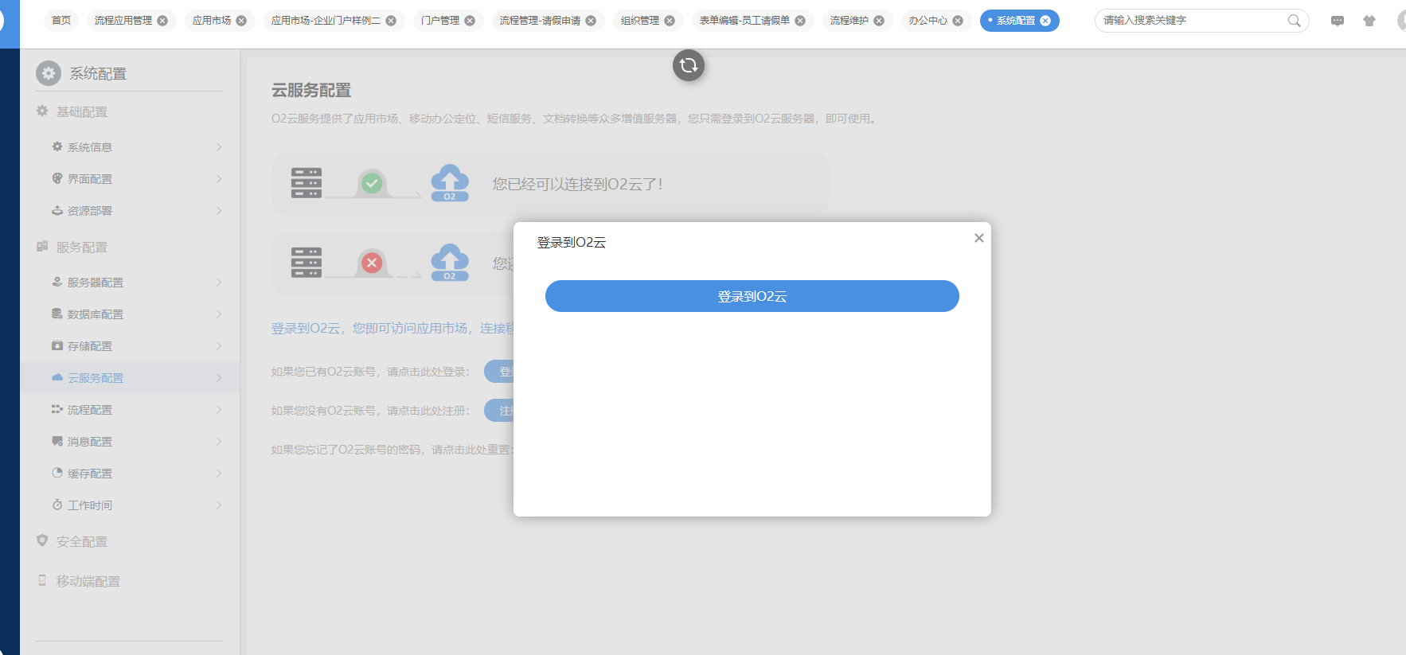Open 界面配置 in the sidebar

(x=130, y=179)
